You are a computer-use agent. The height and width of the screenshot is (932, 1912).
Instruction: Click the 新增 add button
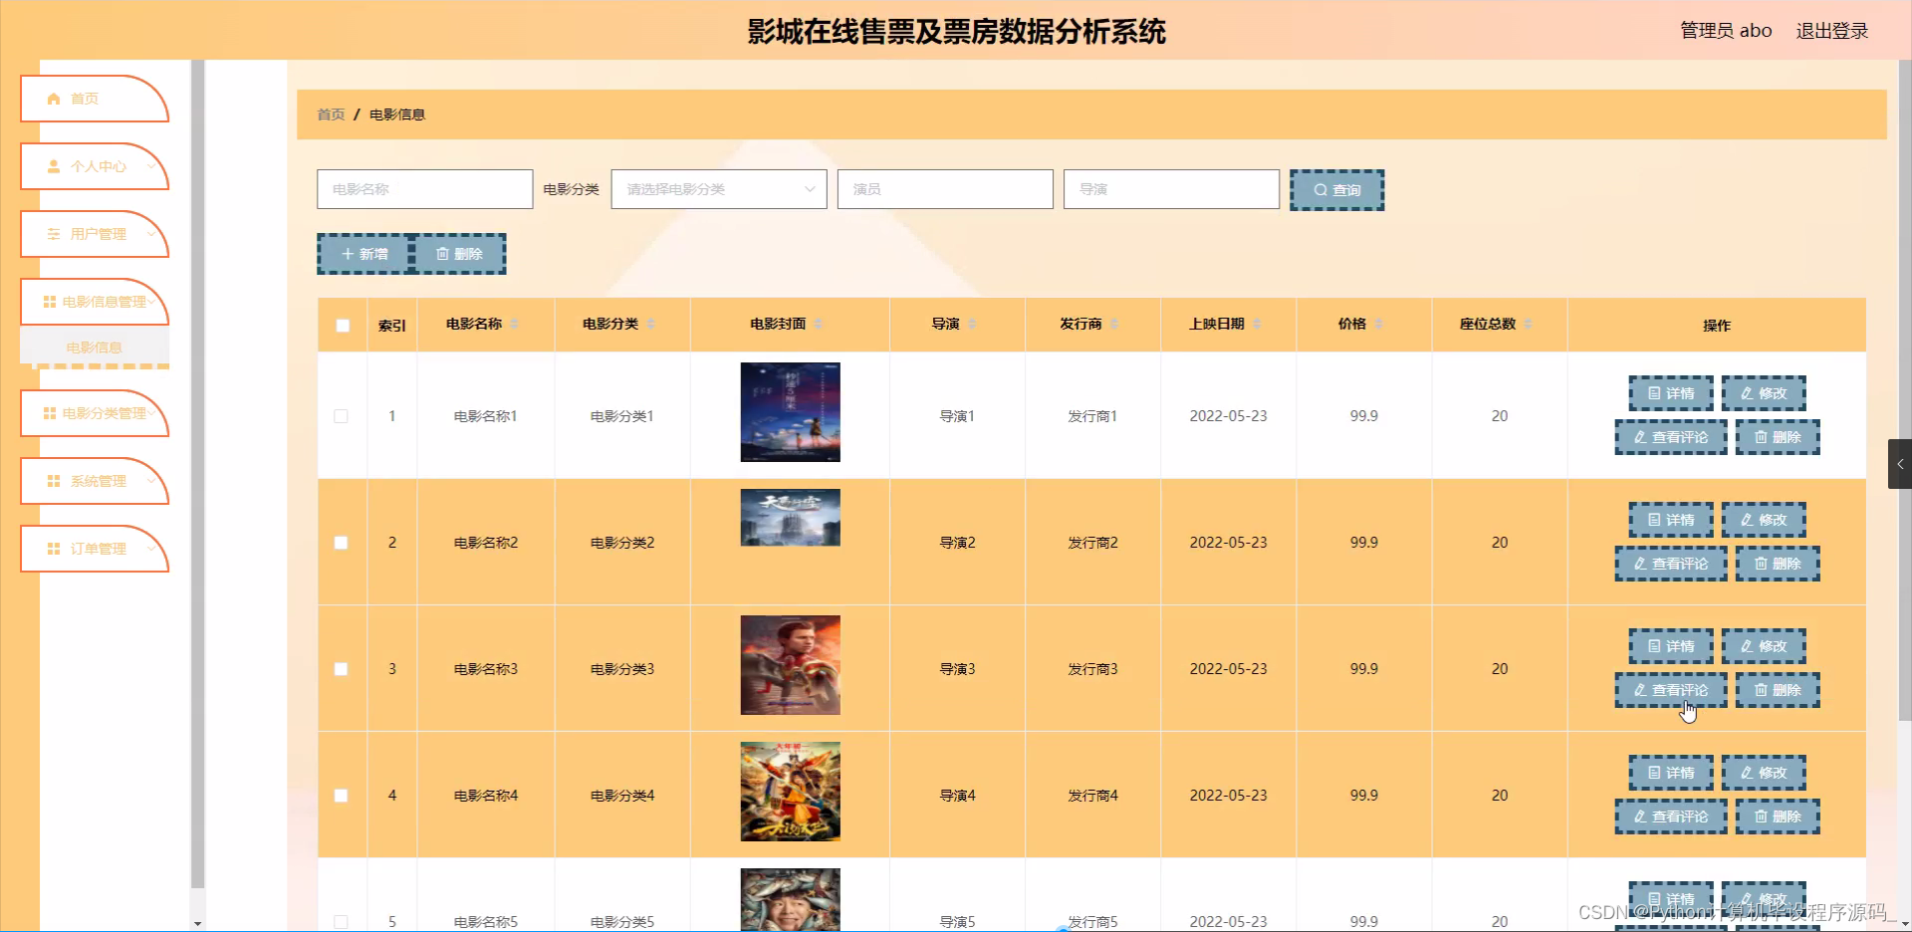tap(363, 254)
